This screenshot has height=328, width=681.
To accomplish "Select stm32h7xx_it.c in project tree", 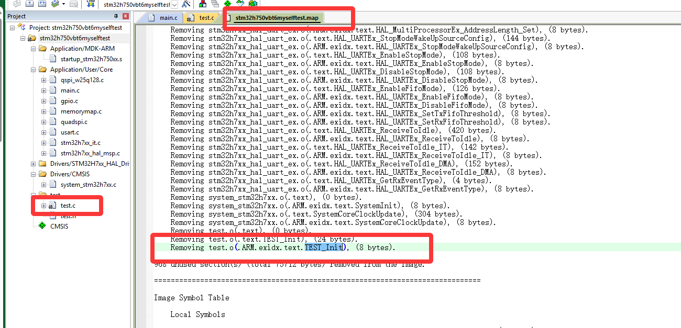I will click(x=81, y=143).
